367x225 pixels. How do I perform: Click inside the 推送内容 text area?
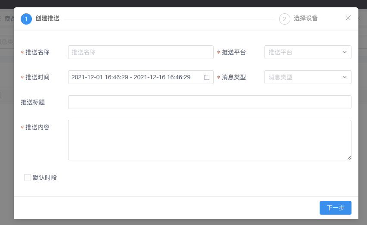tap(209, 140)
